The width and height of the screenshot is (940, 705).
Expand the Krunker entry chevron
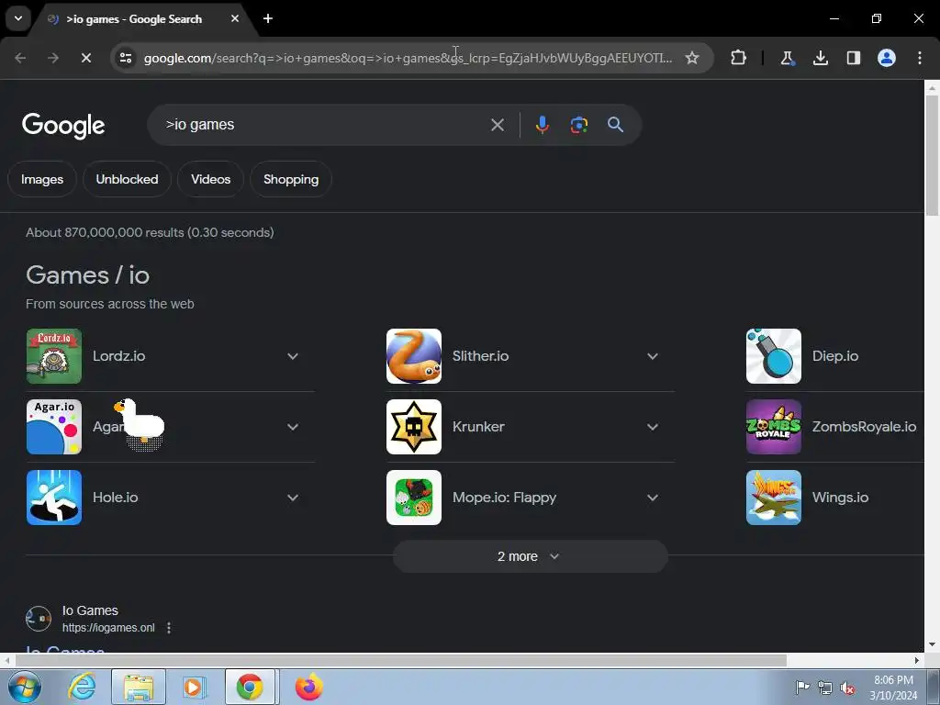click(x=653, y=427)
